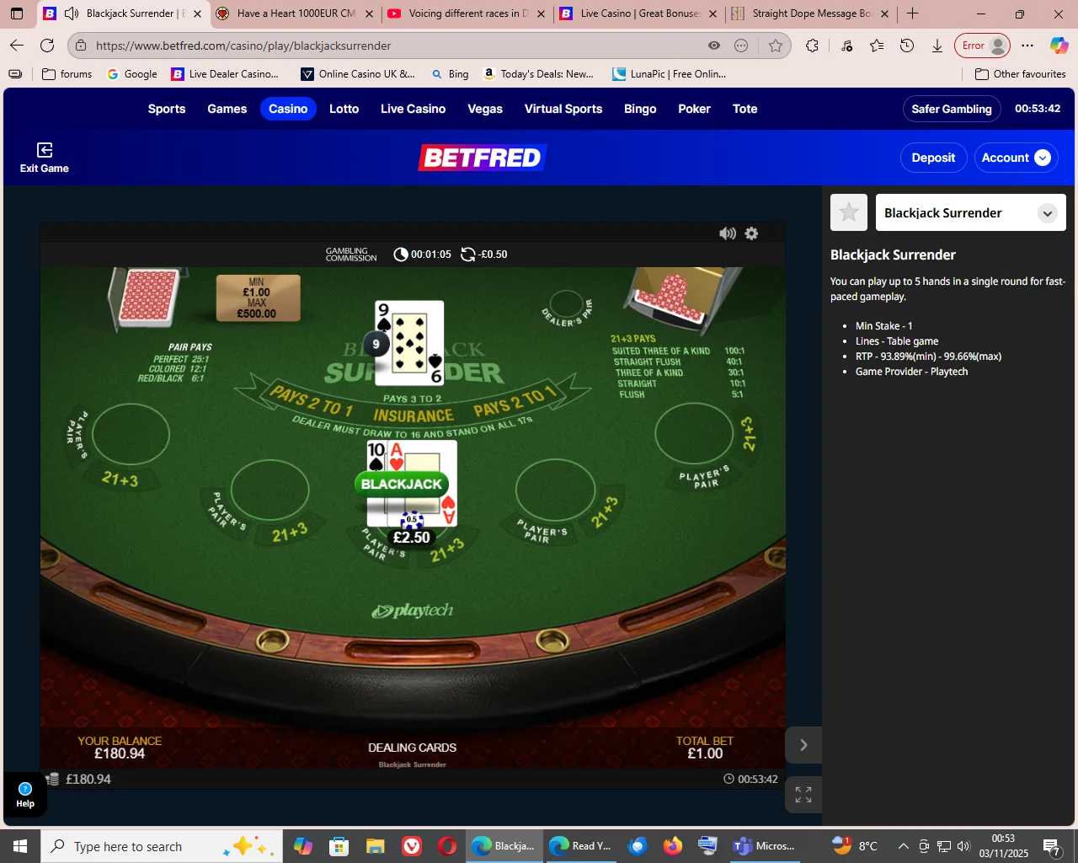The width and height of the screenshot is (1078, 863).
Task: Open a new browser tab
Action: [x=912, y=13]
